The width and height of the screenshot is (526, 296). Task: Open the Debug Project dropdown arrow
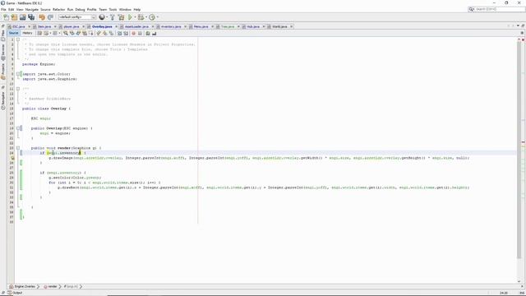[x=146, y=17]
